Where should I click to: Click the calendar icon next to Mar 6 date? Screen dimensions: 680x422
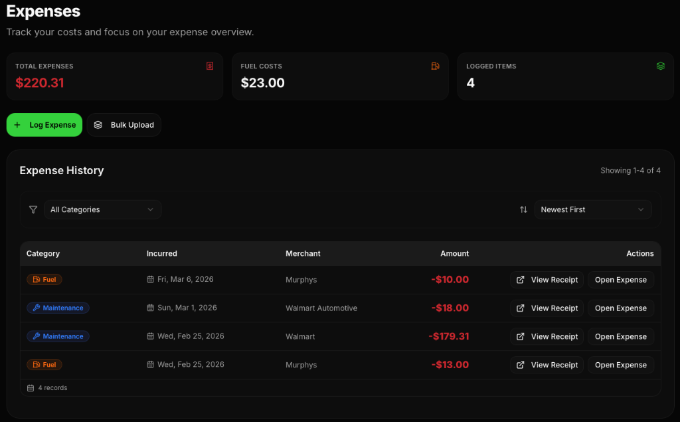coord(151,279)
